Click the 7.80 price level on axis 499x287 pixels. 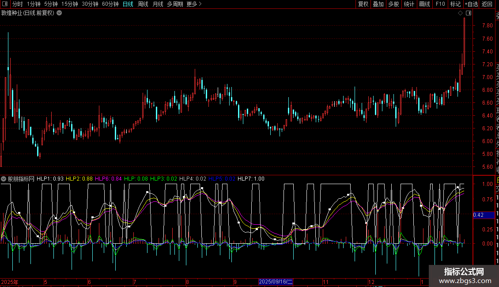coord(487,26)
